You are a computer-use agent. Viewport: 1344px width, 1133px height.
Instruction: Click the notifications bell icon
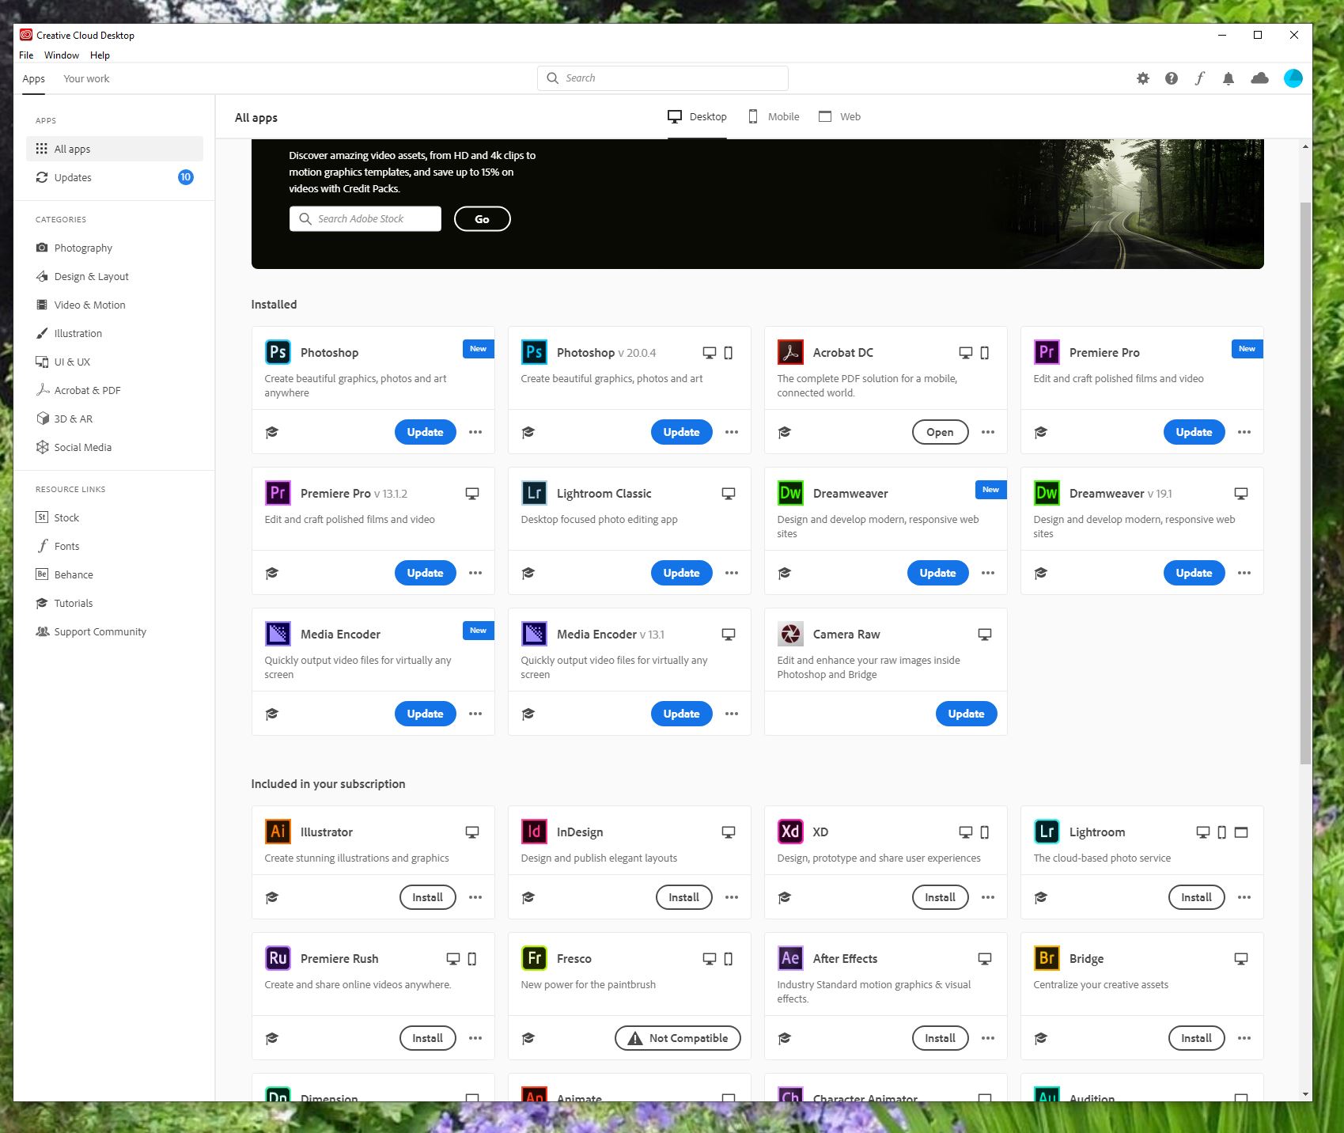point(1229,78)
